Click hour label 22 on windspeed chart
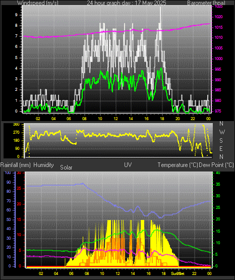The image size is (235, 280). [x=193, y=119]
